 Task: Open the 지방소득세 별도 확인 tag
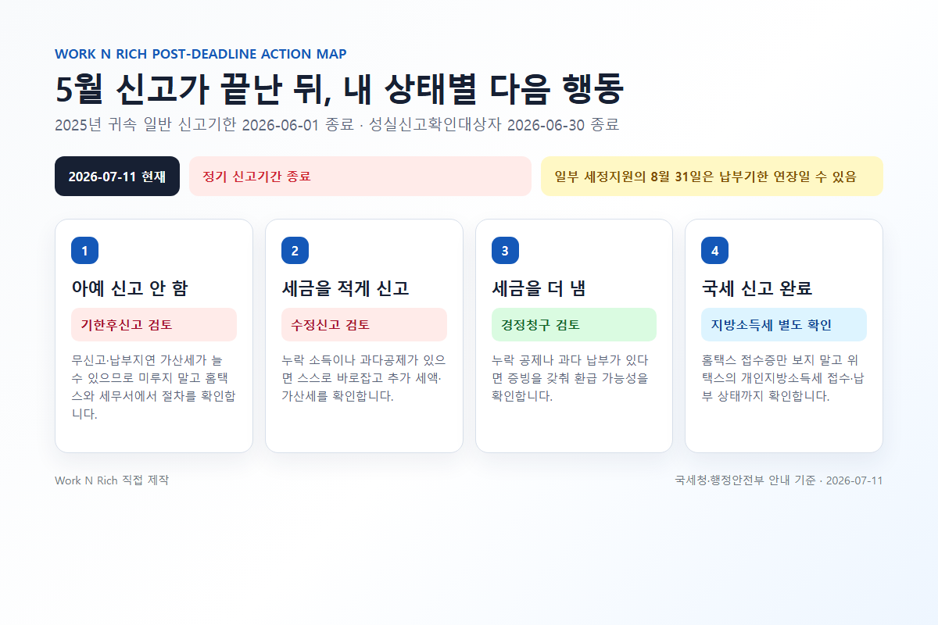[x=784, y=325]
